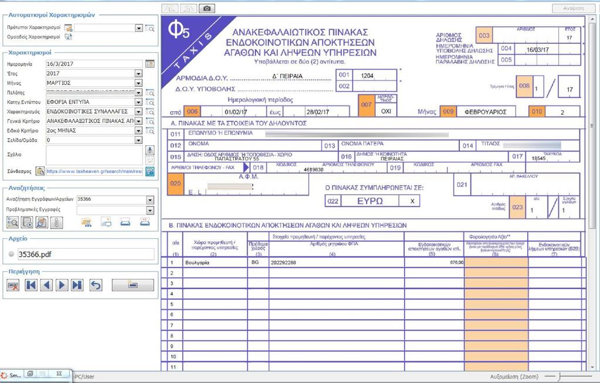The image size is (600, 383).
Task: Click the Sm... taskbar application button
Action: tap(12, 375)
